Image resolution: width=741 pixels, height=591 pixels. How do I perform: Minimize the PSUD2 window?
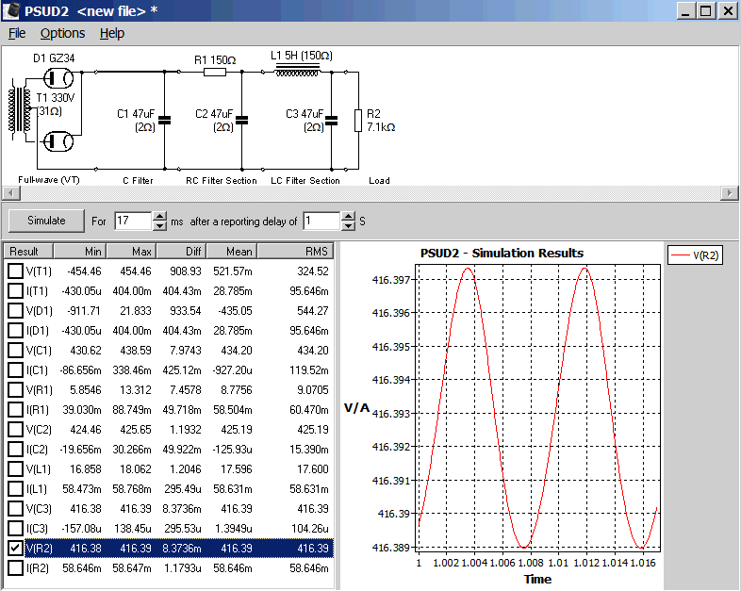coord(686,11)
